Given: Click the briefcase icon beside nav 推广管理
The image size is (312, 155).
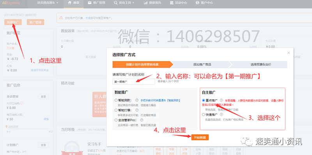Looking at the screenshot, I should 90,3.
